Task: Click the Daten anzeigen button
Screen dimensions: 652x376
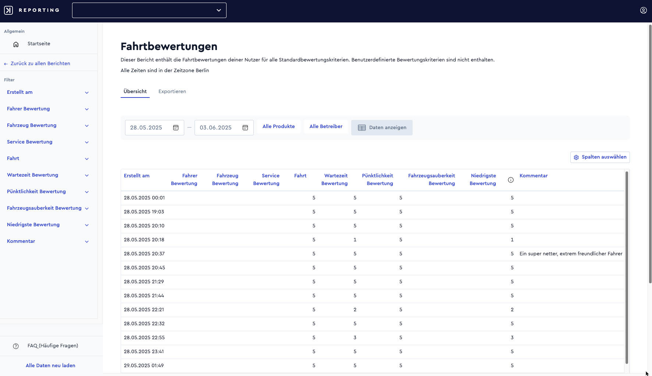Action: (382, 128)
